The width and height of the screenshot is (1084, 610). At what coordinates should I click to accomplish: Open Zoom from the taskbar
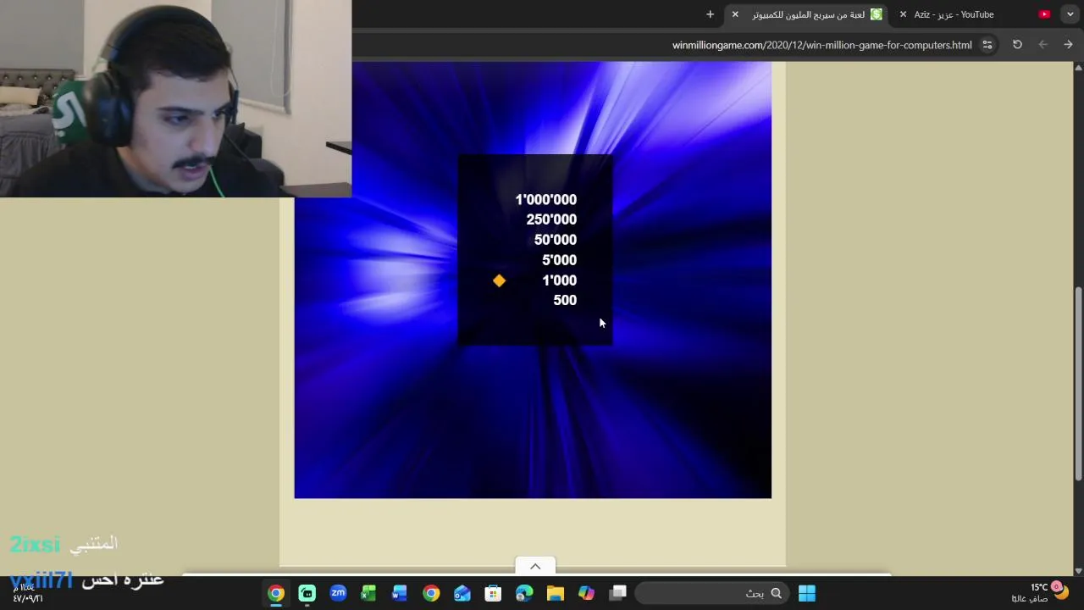tap(338, 593)
